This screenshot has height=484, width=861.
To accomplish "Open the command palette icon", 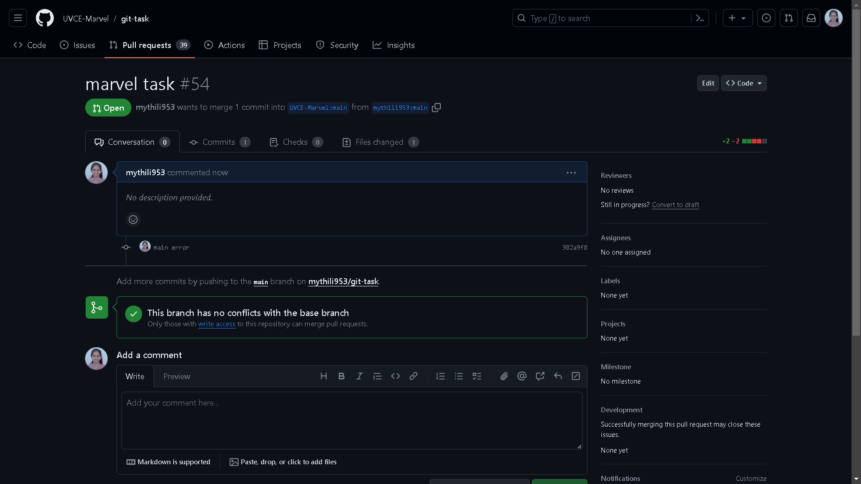I will pyautogui.click(x=700, y=18).
